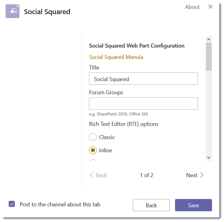This screenshot has height=222, width=224.
Task: Click the left chevron beside Back
Action: pos(92,175)
